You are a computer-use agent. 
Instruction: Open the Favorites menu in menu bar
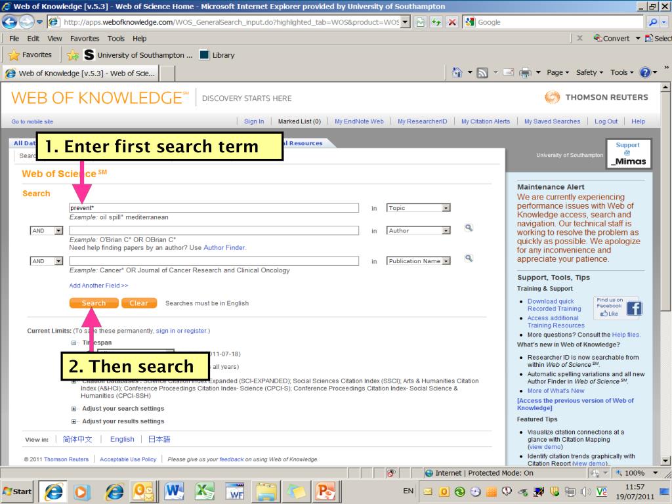tap(85, 39)
